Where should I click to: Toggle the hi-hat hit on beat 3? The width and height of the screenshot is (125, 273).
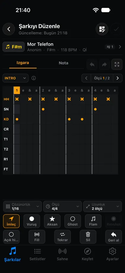click(69, 99)
